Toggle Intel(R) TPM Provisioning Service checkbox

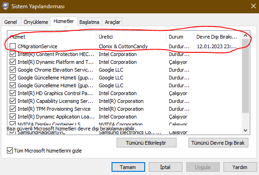point(13,109)
